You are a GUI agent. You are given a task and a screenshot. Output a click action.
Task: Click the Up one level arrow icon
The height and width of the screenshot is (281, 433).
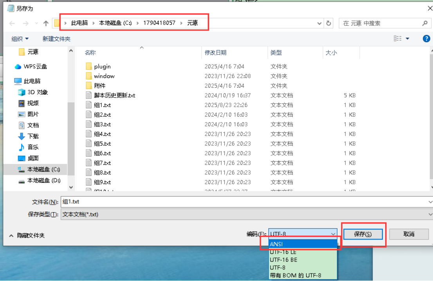point(46,23)
